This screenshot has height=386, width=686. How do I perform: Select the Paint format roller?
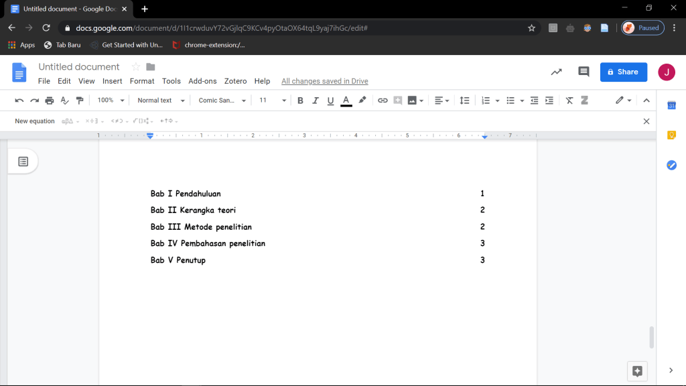click(x=80, y=101)
